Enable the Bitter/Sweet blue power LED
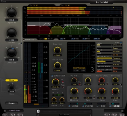The image size is (127, 116). [52, 76]
